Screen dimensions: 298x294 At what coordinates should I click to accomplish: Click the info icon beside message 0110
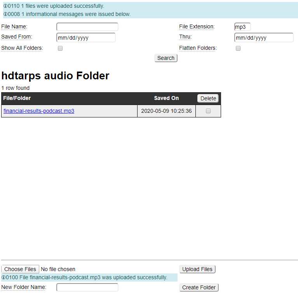pos(5,6)
